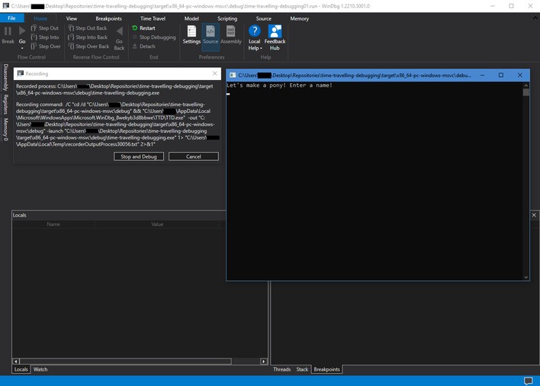Click the feedback chat icon in status bar
This screenshot has width=540, height=386.
528,381
